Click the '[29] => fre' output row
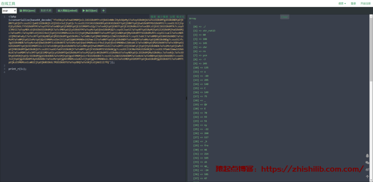This screenshot has height=182, width=373. pos(201,145)
